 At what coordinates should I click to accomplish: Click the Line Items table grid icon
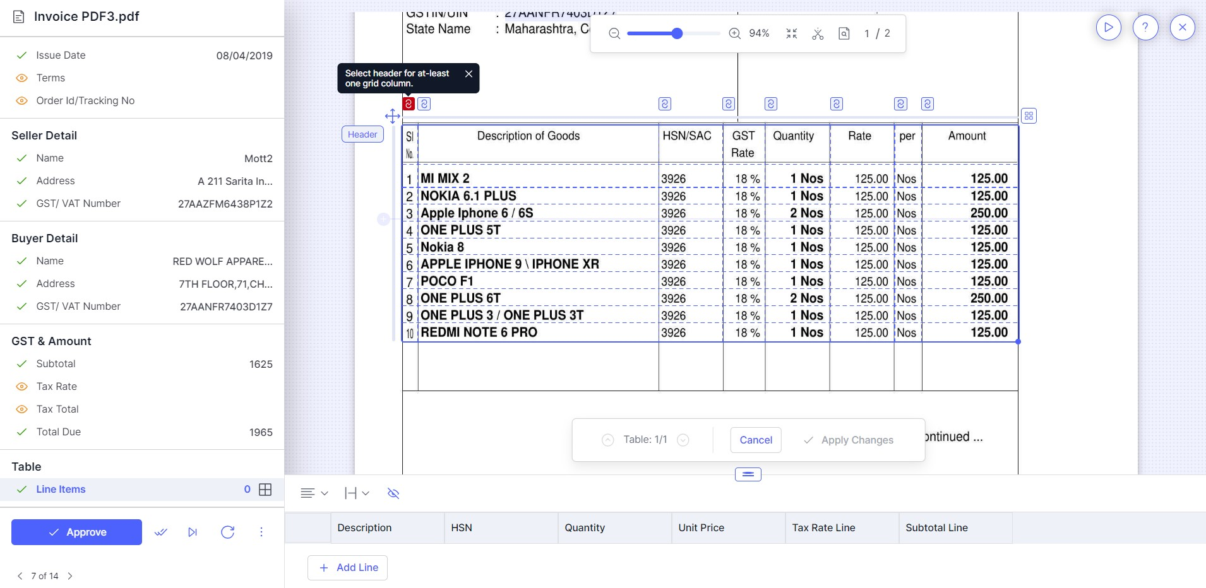coord(266,490)
